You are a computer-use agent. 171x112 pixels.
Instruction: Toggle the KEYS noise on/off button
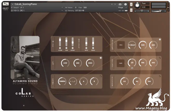[86, 48]
